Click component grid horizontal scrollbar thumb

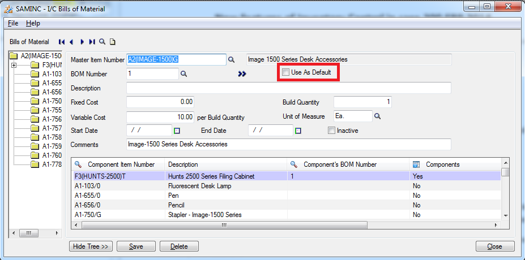[224, 226]
